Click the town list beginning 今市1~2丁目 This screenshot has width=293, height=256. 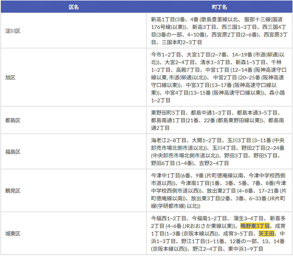(219, 77)
